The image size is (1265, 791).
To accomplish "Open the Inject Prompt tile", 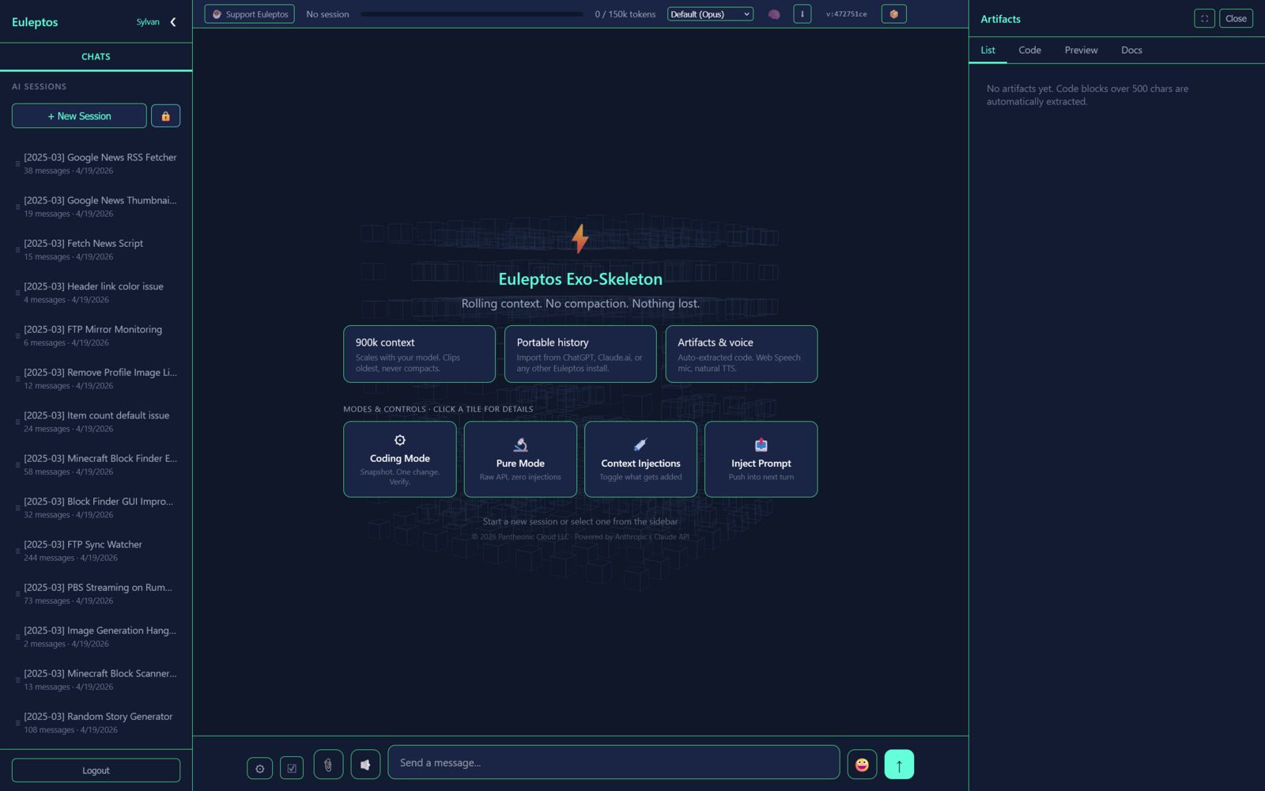I will tap(761, 459).
